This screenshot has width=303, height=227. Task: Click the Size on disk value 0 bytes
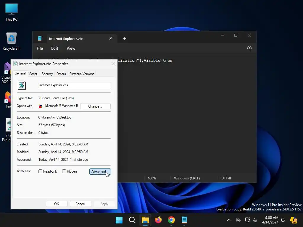tap(43, 133)
